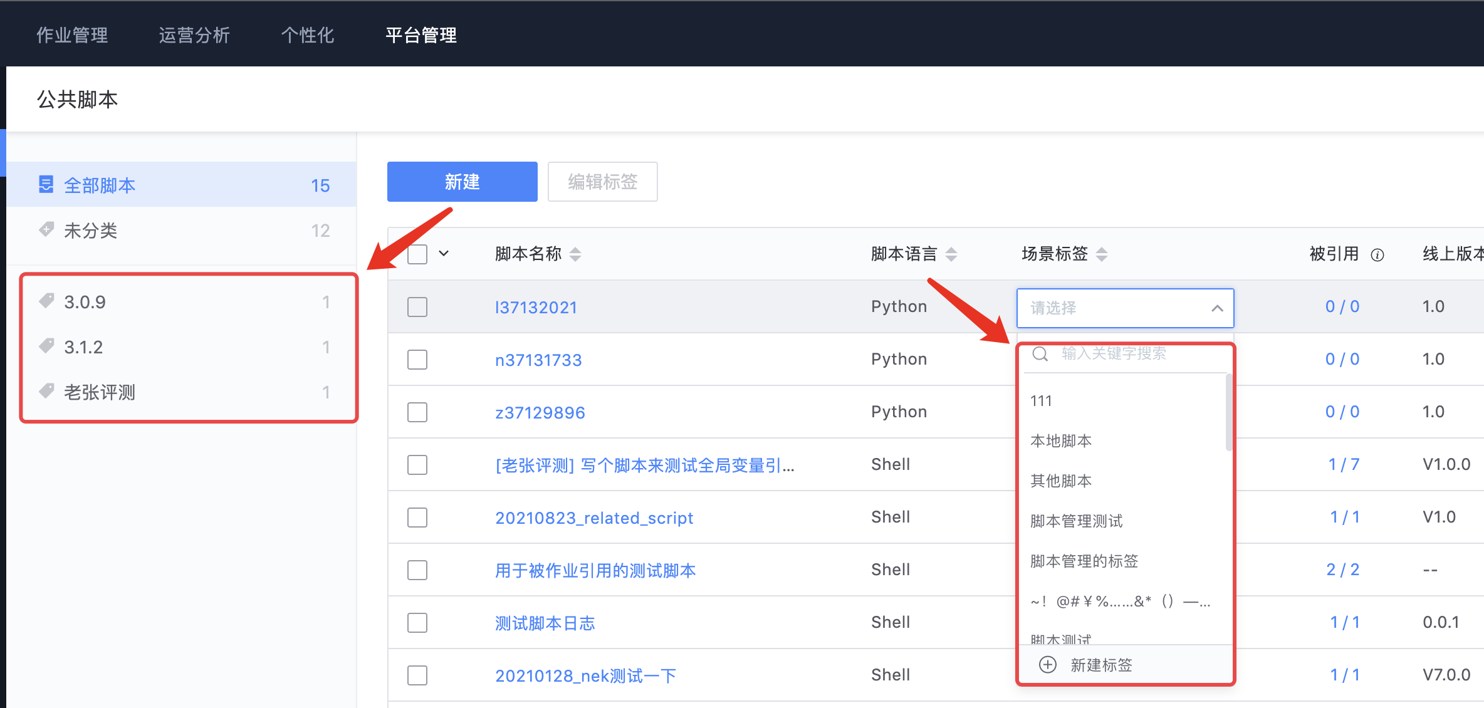Switch to the 运营分析 tab

click(x=194, y=35)
